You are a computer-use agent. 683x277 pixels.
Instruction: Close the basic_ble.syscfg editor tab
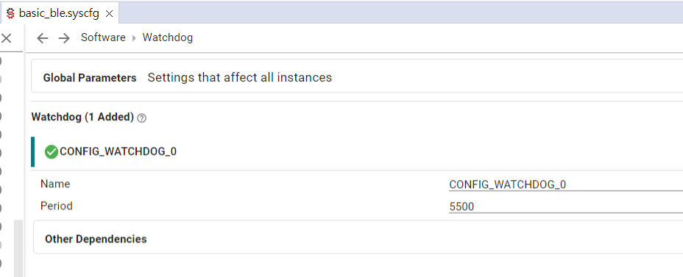[110, 14]
